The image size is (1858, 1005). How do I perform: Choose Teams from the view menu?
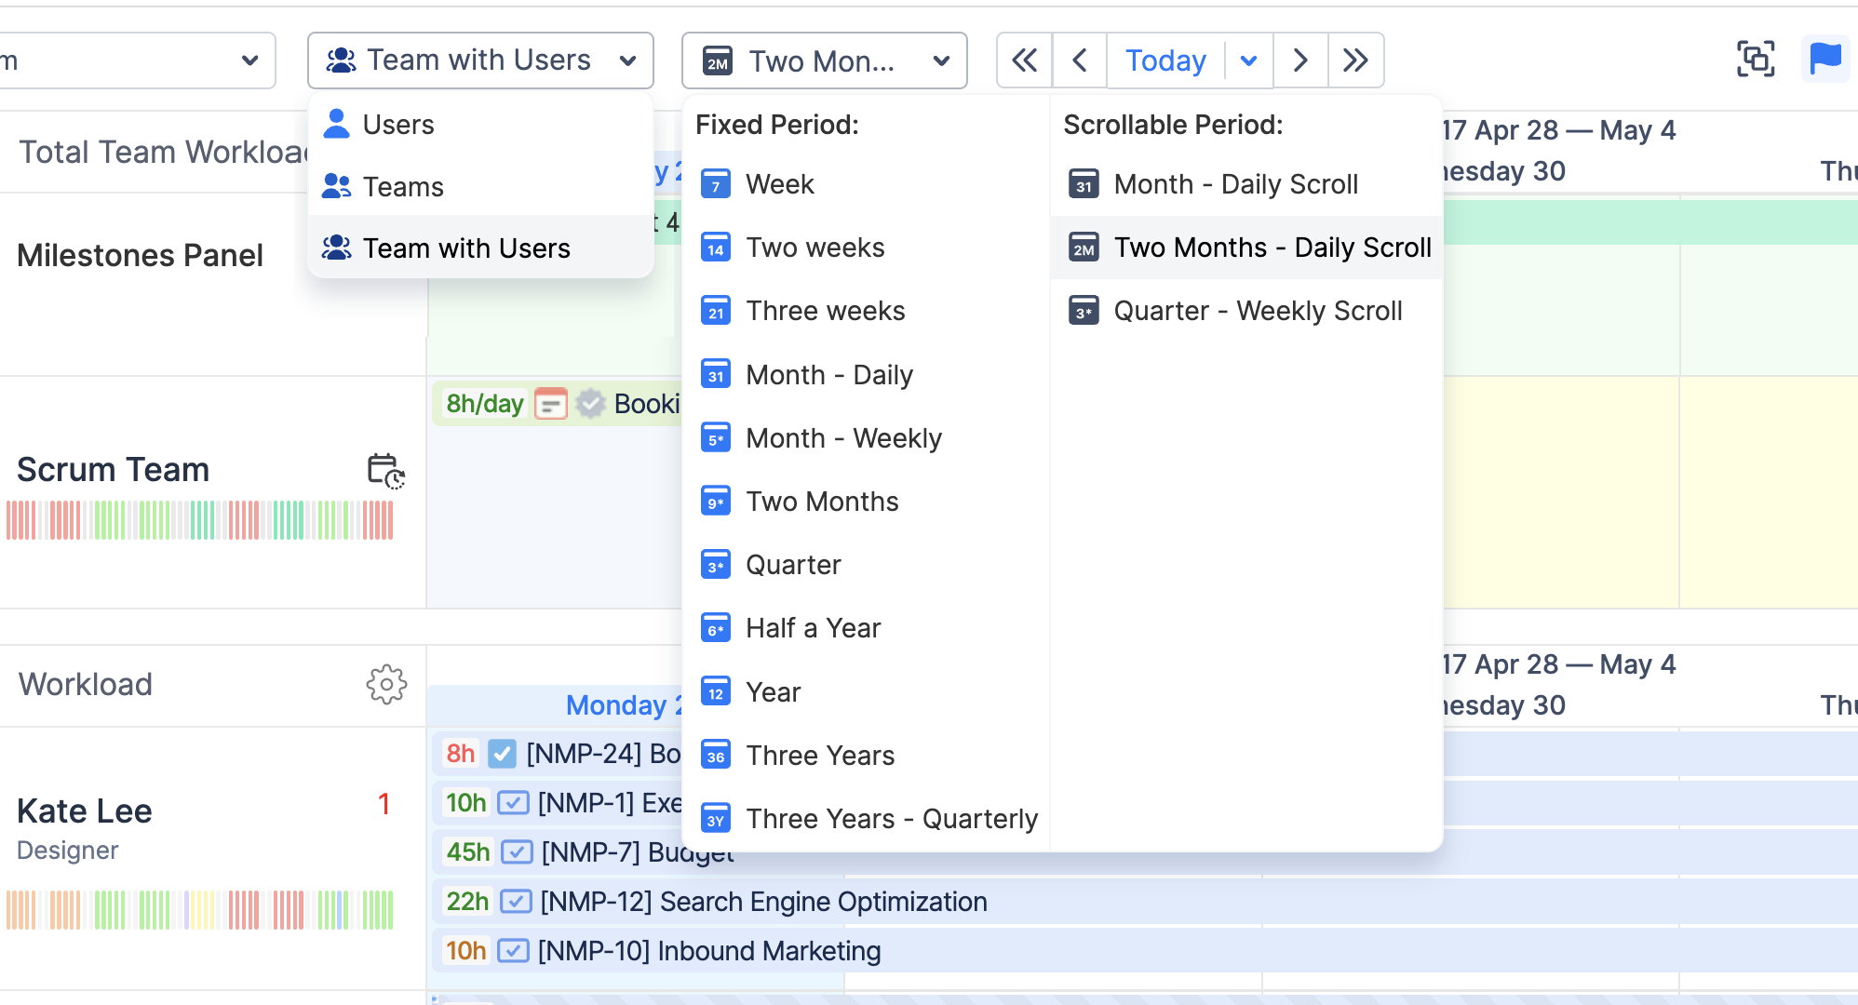[x=403, y=187]
